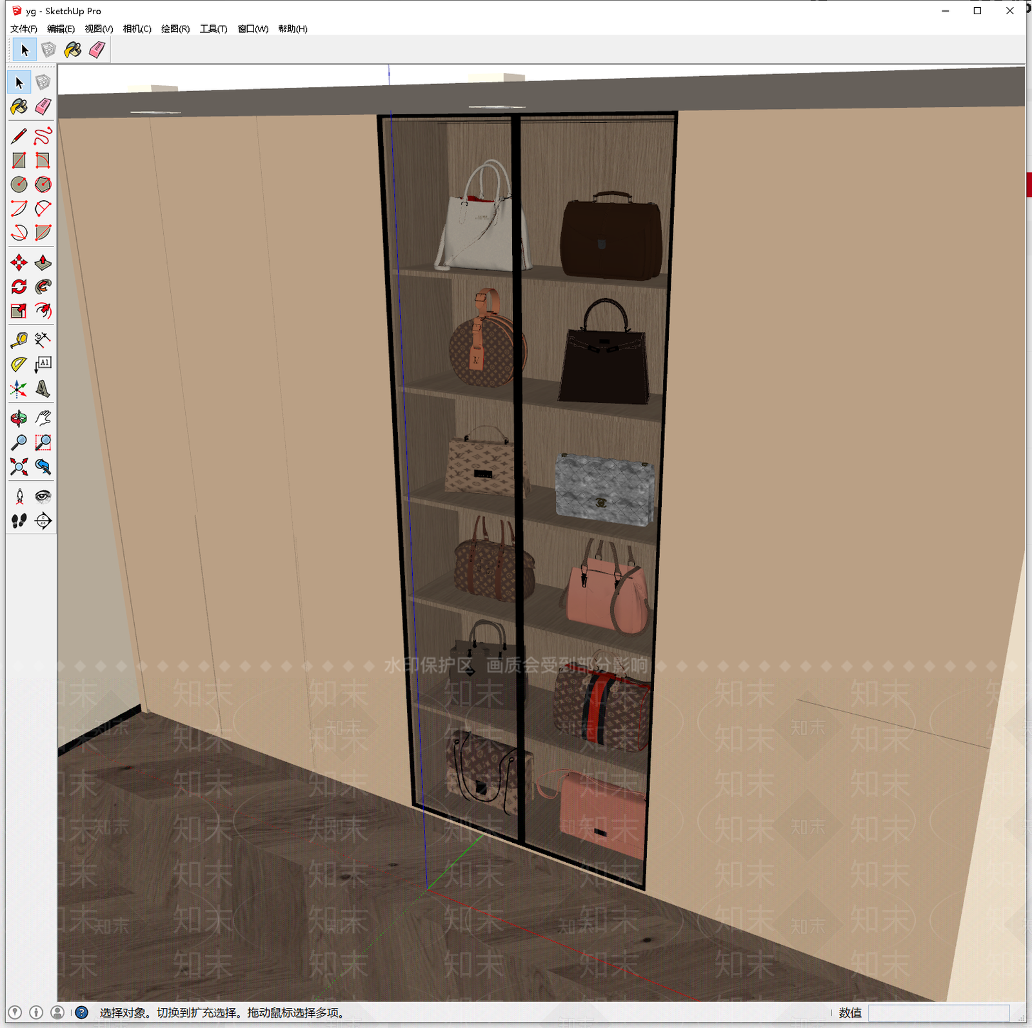The width and height of the screenshot is (1032, 1028).
Task: Pick the Rotated Rectangle tool
Action: [43, 160]
